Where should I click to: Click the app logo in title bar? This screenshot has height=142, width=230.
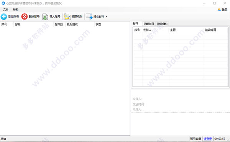(3, 3)
